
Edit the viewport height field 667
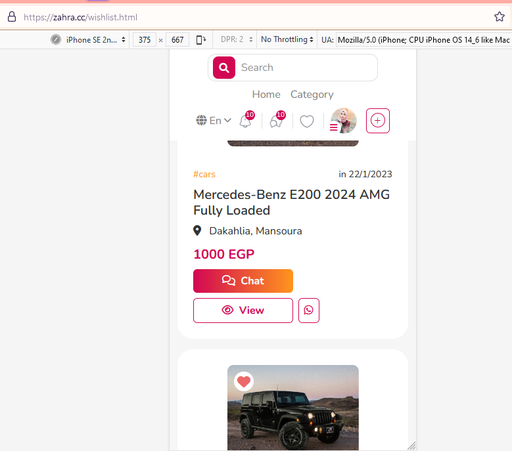click(177, 40)
